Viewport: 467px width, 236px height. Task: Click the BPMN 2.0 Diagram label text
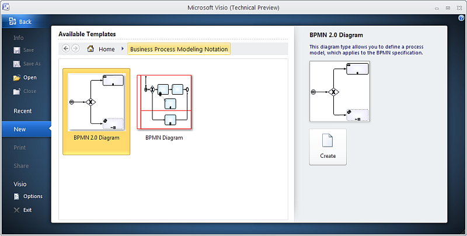(96, 138)
